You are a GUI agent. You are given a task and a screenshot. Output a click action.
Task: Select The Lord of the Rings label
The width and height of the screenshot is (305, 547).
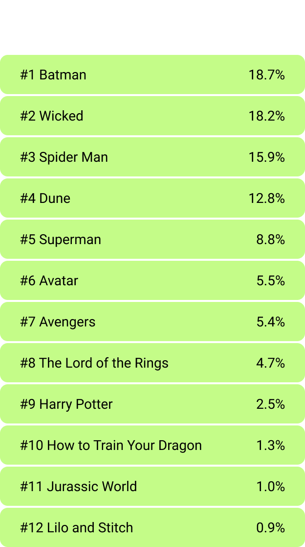(x=94, y=363)
